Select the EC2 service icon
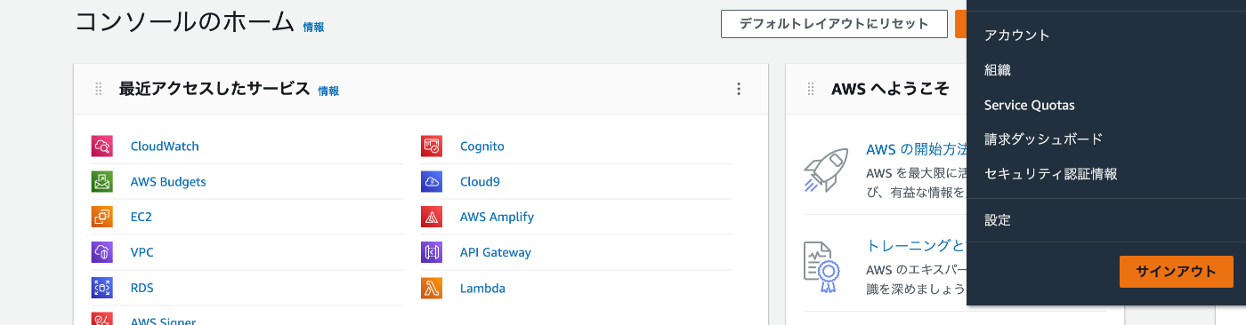Viewport: 1246px width, 325px height. coord(102,217)
